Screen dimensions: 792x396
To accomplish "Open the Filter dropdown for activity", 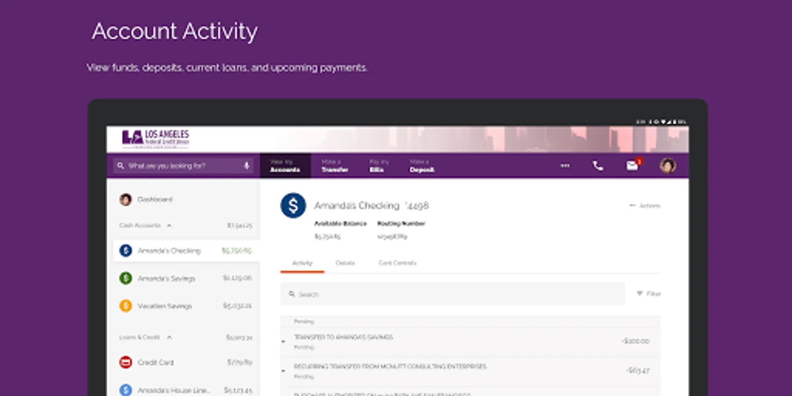I will pos(649,293).
